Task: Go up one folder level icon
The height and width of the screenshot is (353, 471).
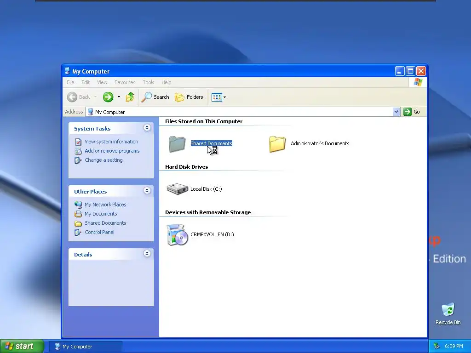Action: (130, 97)
